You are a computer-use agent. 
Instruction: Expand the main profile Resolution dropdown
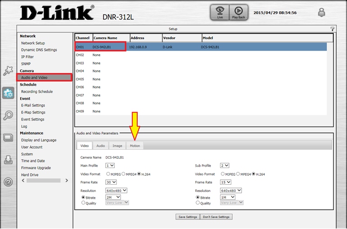point(116,190)
